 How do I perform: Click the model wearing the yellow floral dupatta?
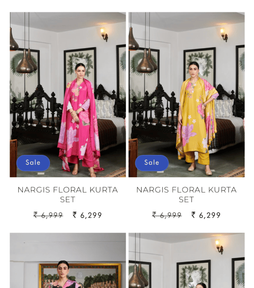click(197, 119)
